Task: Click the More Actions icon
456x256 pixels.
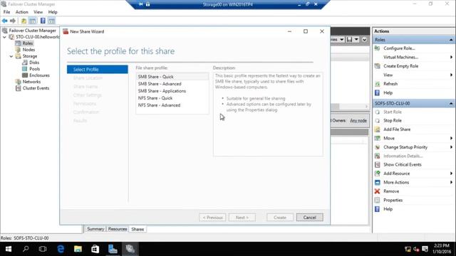Action: click(377, 183)
